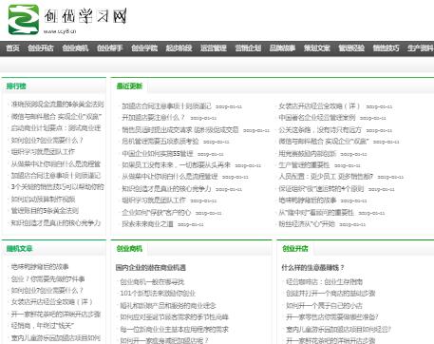Select 创业开店 in the navigation bar

pos(41,48)
